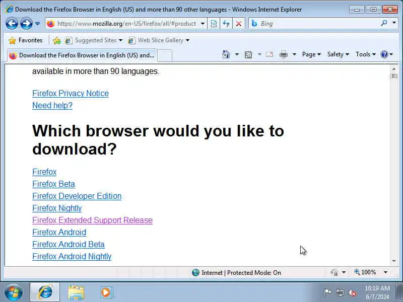The width and height of the screenshot is (403, 302).
Task: Open search provider dropdown arrow
Action: pyautogui.click(x=394, y=23)
